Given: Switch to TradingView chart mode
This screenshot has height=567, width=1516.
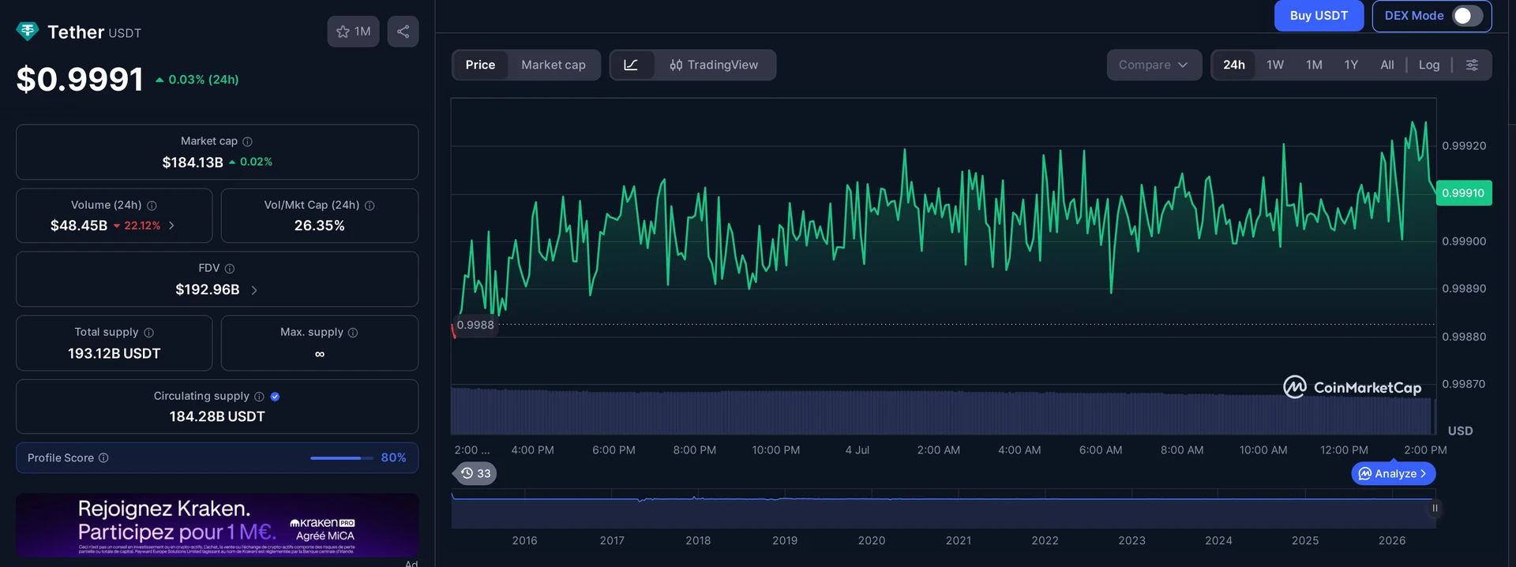Looking at the screenshot, I should [714, 65].
